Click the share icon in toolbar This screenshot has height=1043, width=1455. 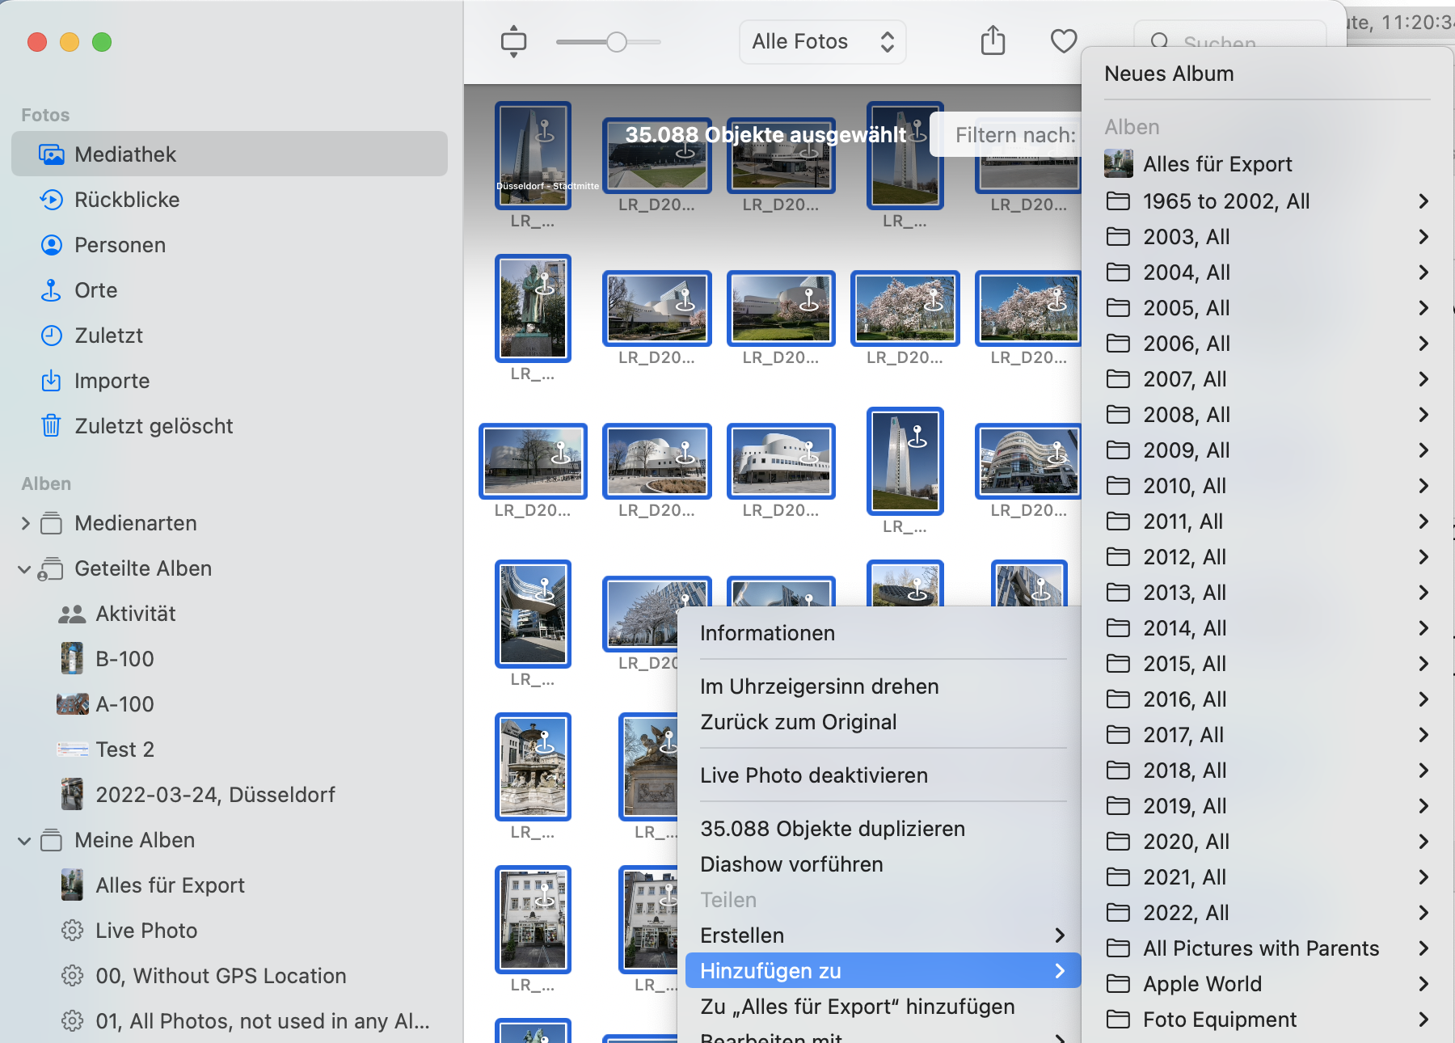[x=993, y=41]
